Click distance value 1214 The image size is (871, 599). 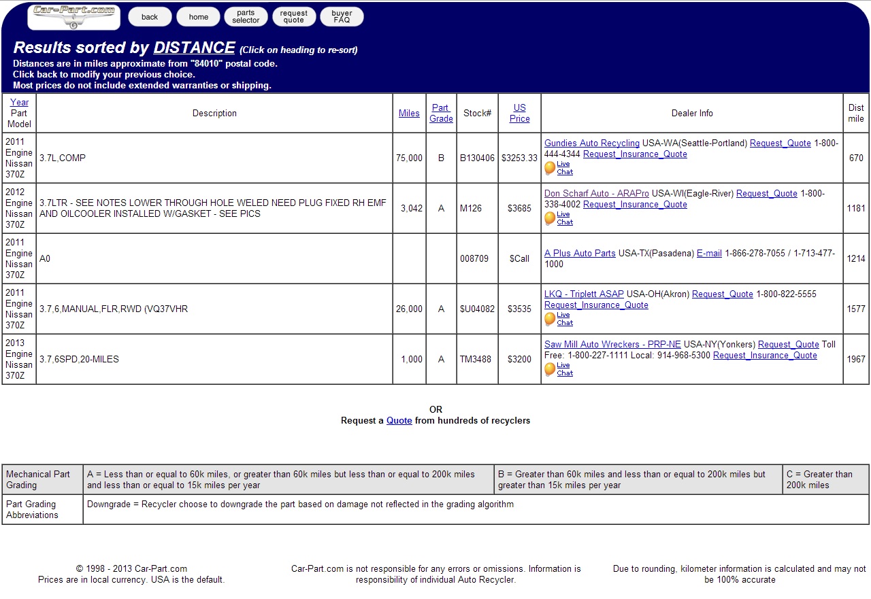(x=856, y=259)
